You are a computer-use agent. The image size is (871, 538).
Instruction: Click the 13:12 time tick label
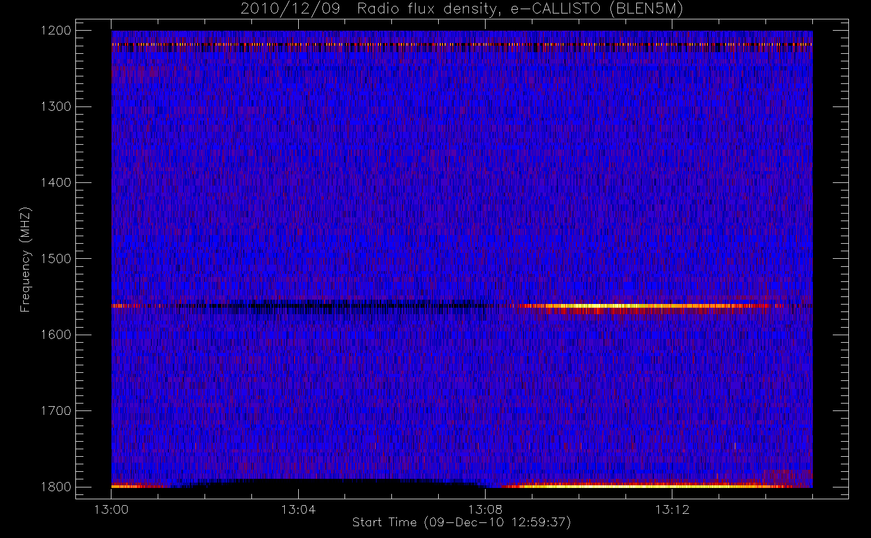[672, 509]
